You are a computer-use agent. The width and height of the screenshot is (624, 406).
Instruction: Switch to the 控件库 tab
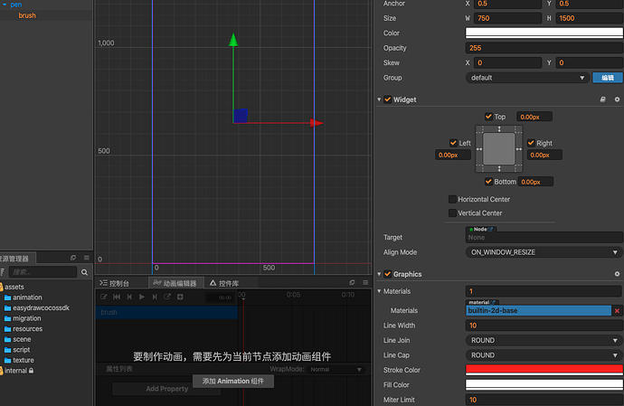[x=224, y=283]
